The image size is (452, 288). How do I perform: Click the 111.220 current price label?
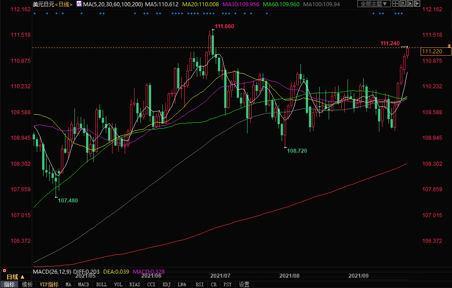tap(431, 52)
